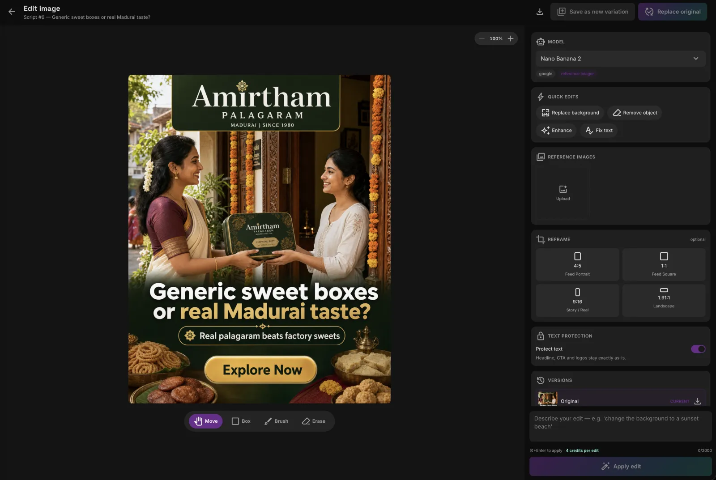Screen dimensions: 716x480
Task: Apply the Enhance quick edit
Action: point(556,130)
